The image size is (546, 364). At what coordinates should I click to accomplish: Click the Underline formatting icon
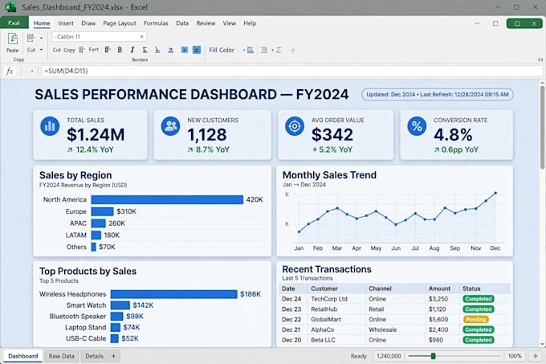pyautogui.click(x=145, y=50)
